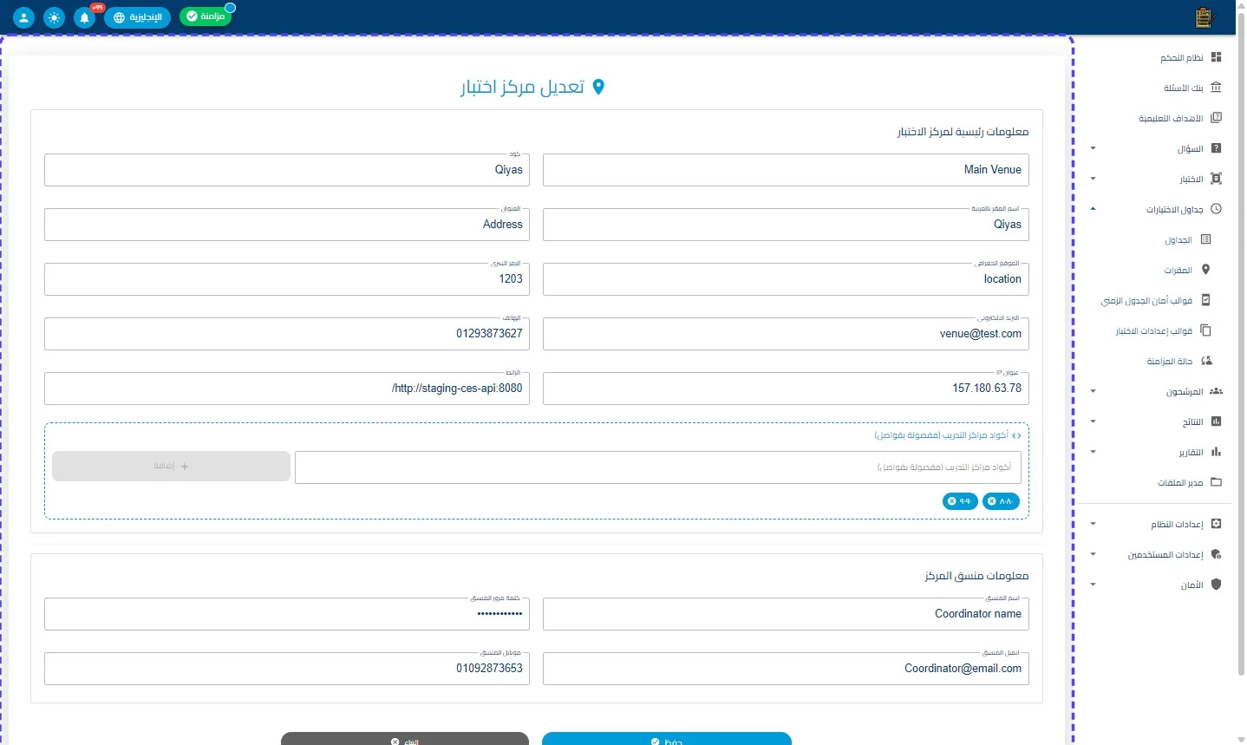
Task: Expand the السؤال submenu arrow
Action: tap(1093, 148)
